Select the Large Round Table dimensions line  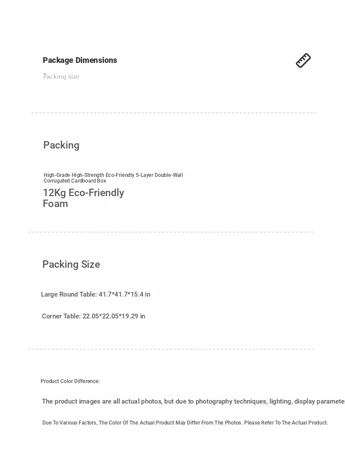tap(96, 294)
